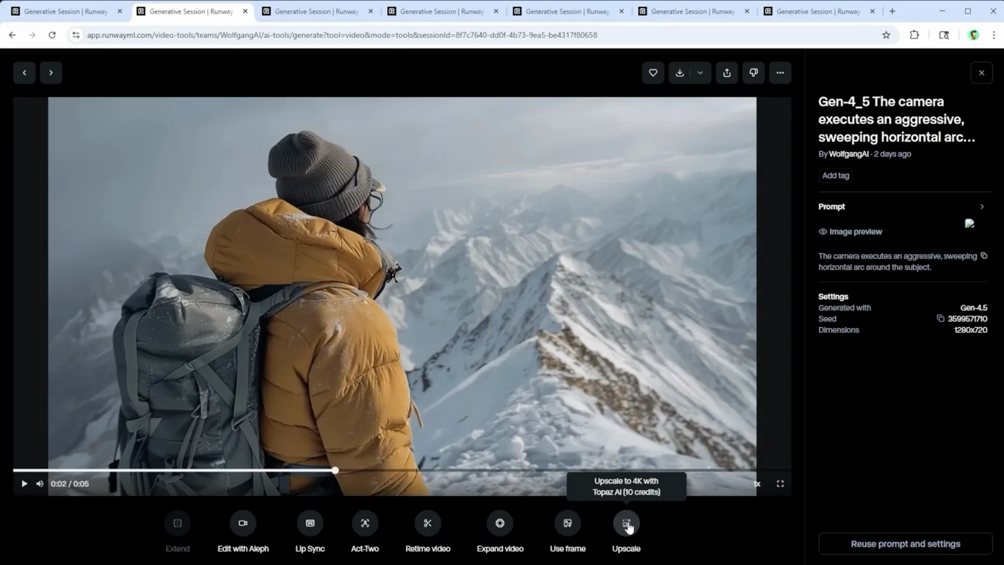Go to next generation arrow

[51, 73]
